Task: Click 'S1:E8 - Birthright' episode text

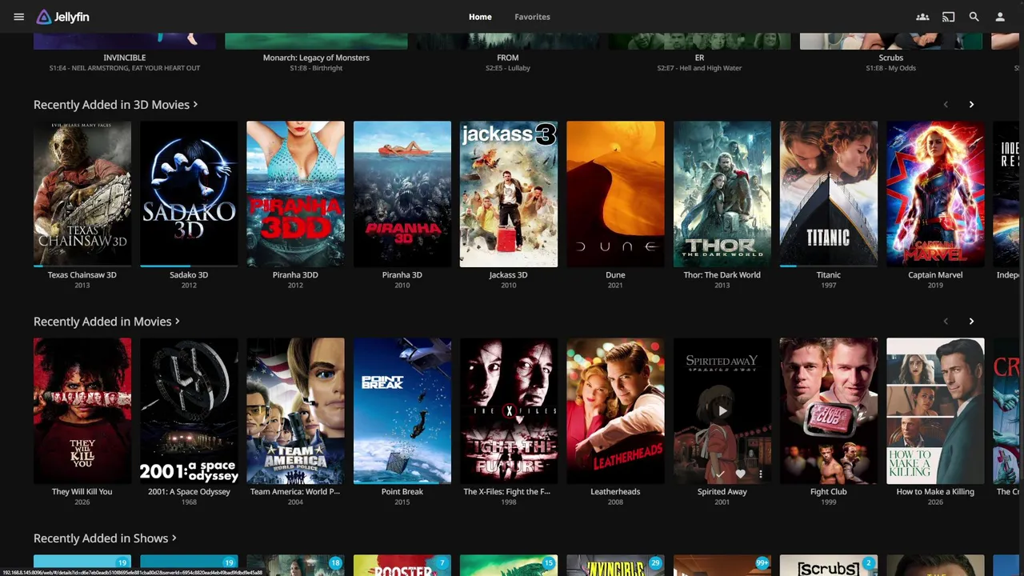Action: [x=316, y=68]
